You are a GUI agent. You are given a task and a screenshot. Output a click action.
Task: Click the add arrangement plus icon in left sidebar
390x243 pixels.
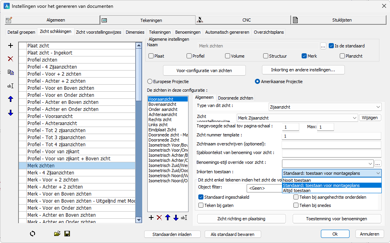tap(11, 46)
